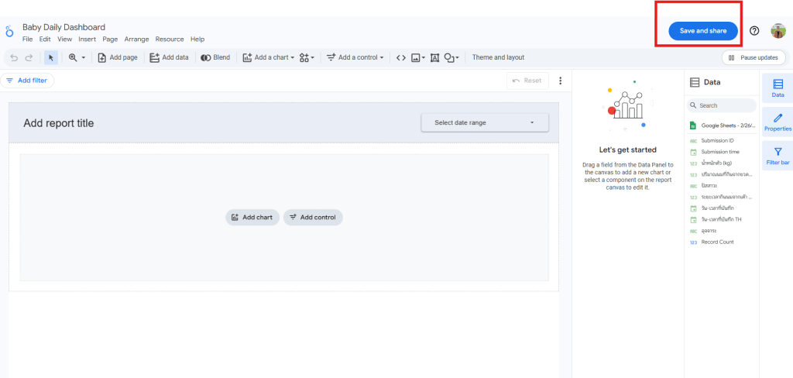Open the help question mark icon
This screenshot has width=793, height=378.
point(754,31)
